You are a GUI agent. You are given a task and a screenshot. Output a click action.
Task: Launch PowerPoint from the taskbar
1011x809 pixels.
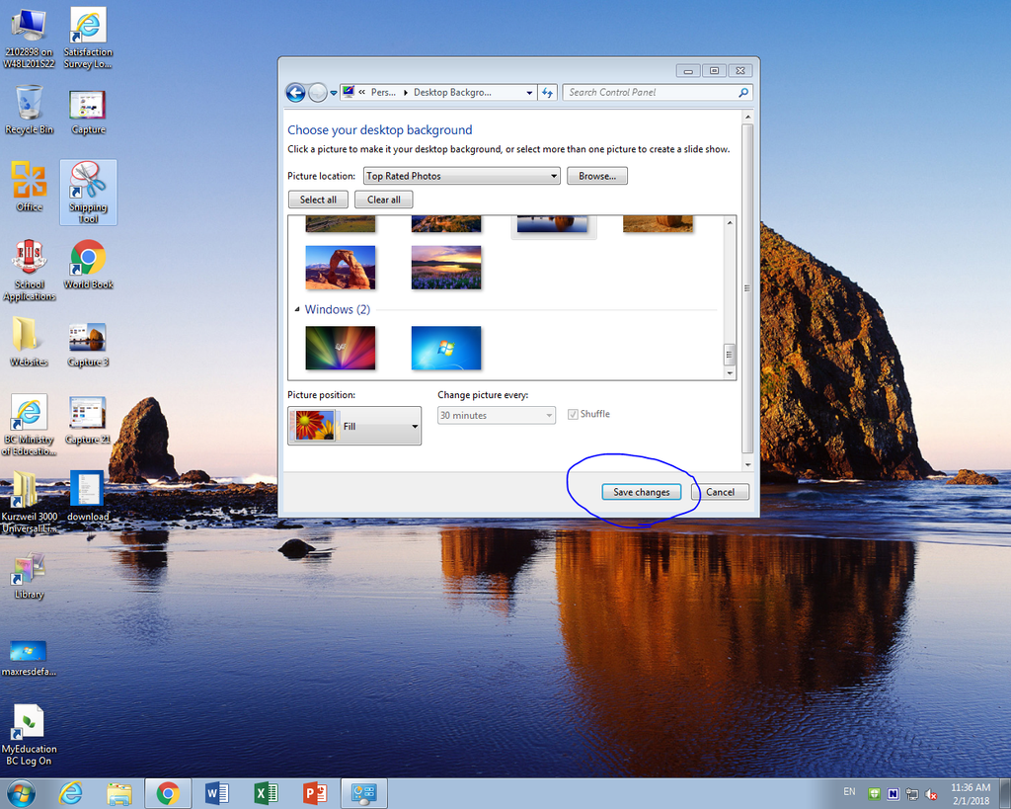(x=315, y=792)
